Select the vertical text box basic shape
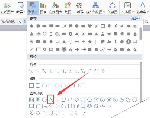Screen dimensions: 150x118 [38, 100]
